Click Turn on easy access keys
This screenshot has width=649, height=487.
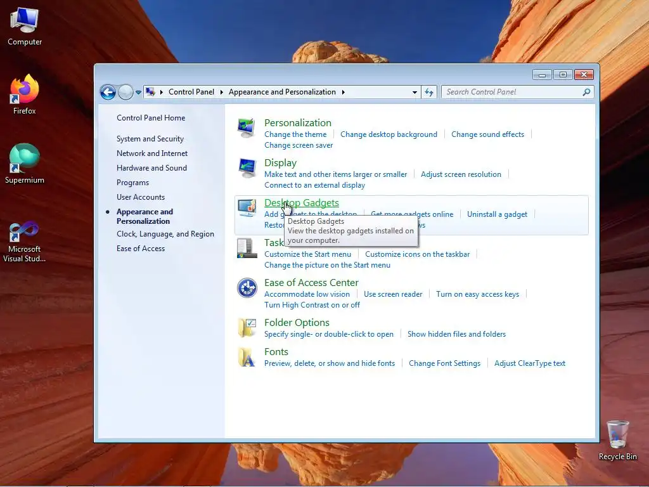pyautogui.click(x=477, y=294)
